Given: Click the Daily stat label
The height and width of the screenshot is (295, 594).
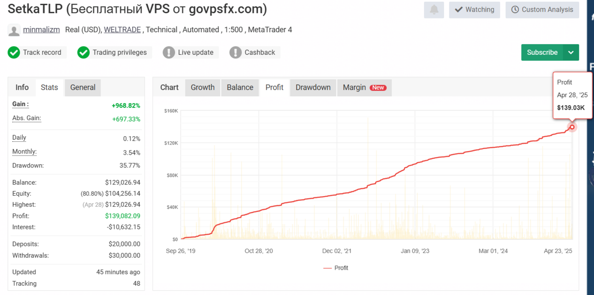Looking at the screenshot, I should point(19,138).
